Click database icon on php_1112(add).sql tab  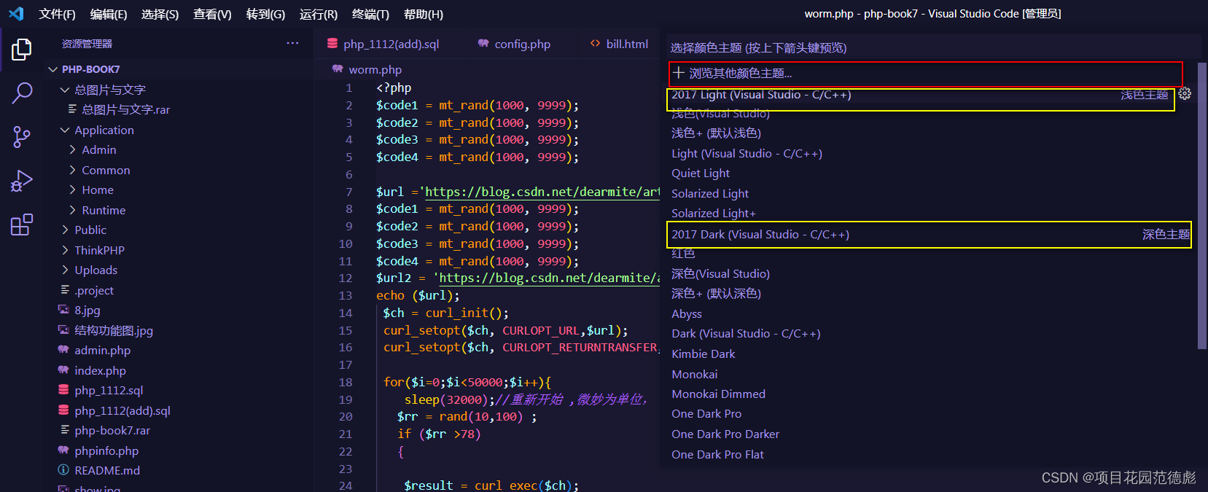click(332, 44)
